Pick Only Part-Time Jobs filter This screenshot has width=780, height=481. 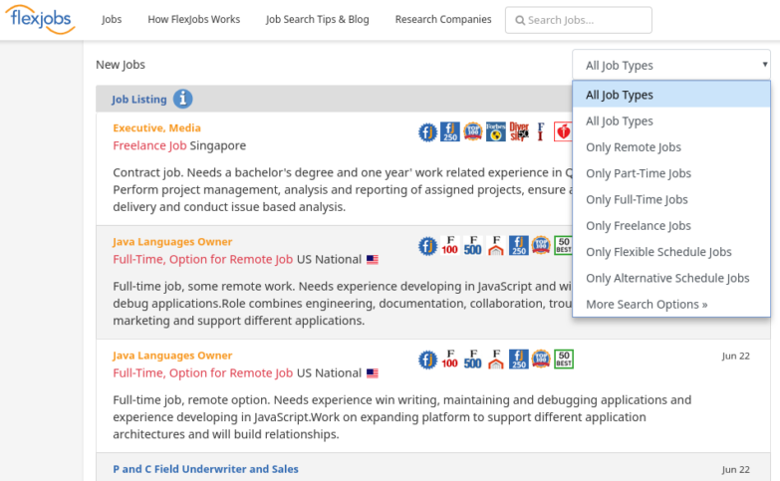tap(639, 173)
